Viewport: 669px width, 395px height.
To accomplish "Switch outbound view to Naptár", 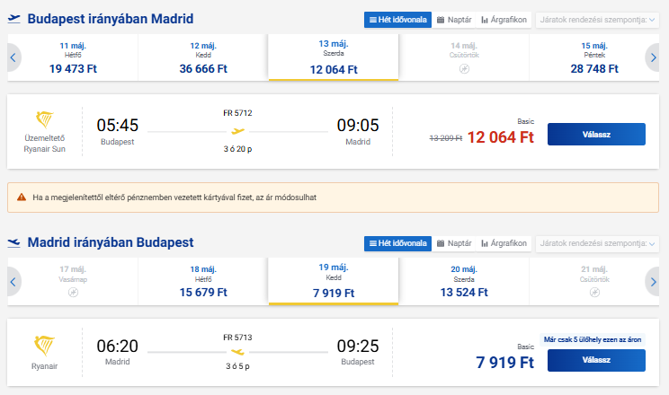I will coord(454,19).
